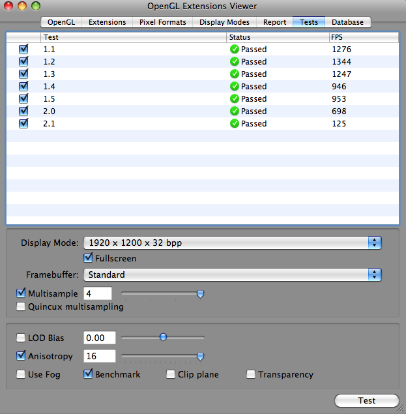406x414 pixels.
Task: Uncheck the test 1.3 checkbox
Action: [23, 74]
